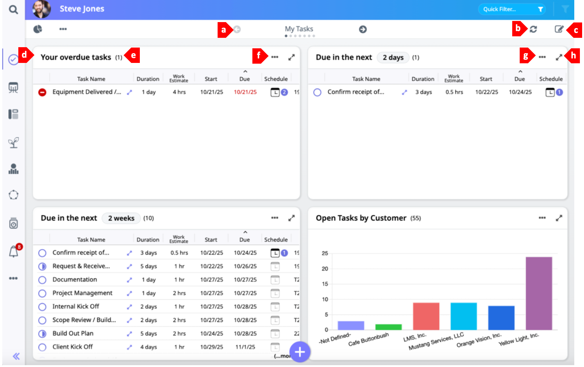
Task: Click the purple Yellow Light, Inc. bar
Action: (x=539, y=293)
